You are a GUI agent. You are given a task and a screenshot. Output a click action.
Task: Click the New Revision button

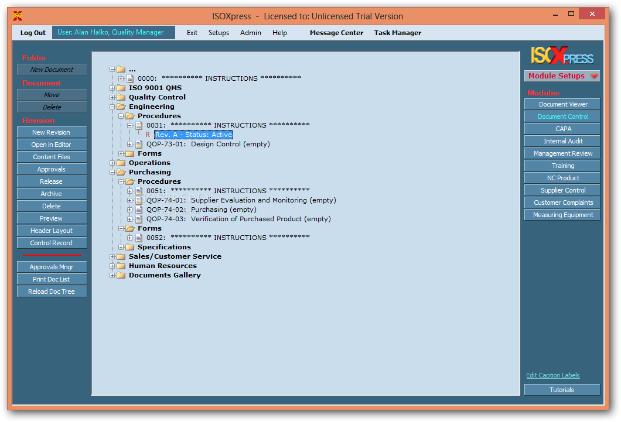52,132
